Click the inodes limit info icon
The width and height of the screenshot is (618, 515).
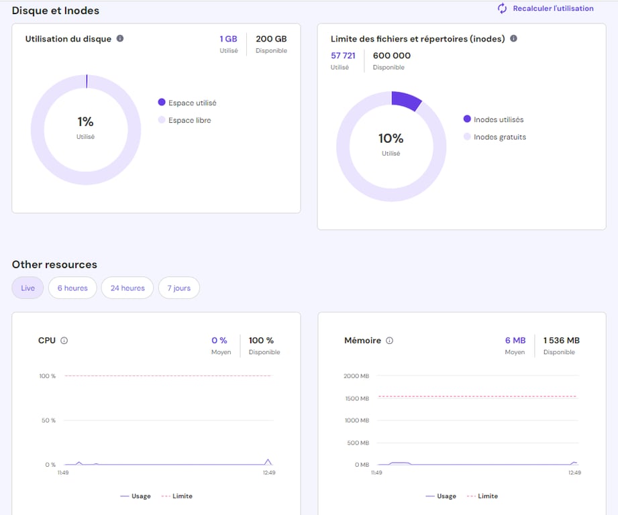pyautogui.click(x=513, y=38)
